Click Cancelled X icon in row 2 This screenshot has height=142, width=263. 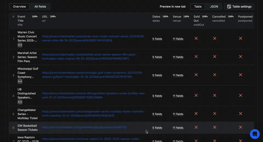[x=215, y=57]
